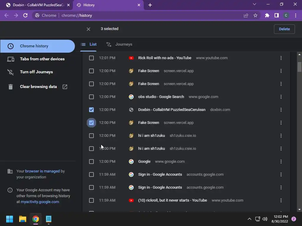Click globe favicon of the Doxbin entry
The image size is (302, 226).
[x=131, y=110]
